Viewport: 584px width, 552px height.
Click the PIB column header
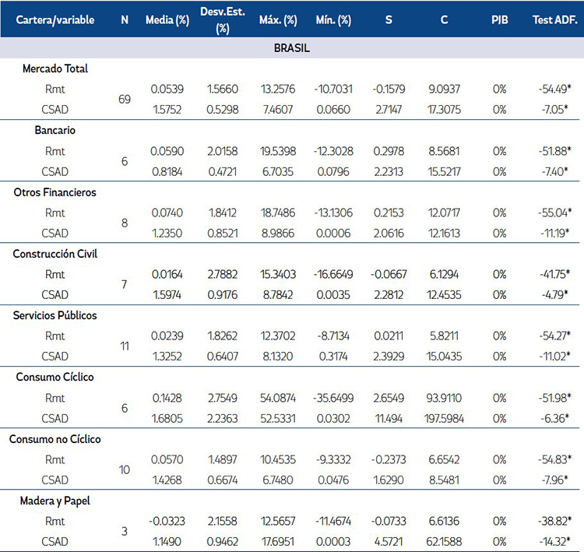pyautogui.click(x=499, y=20)
